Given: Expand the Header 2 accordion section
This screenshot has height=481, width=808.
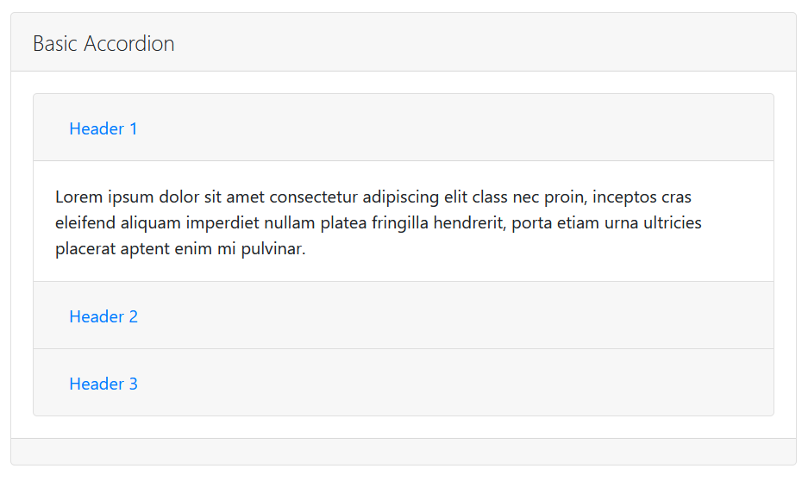Looking at the screenshot, I should (404, 315).
